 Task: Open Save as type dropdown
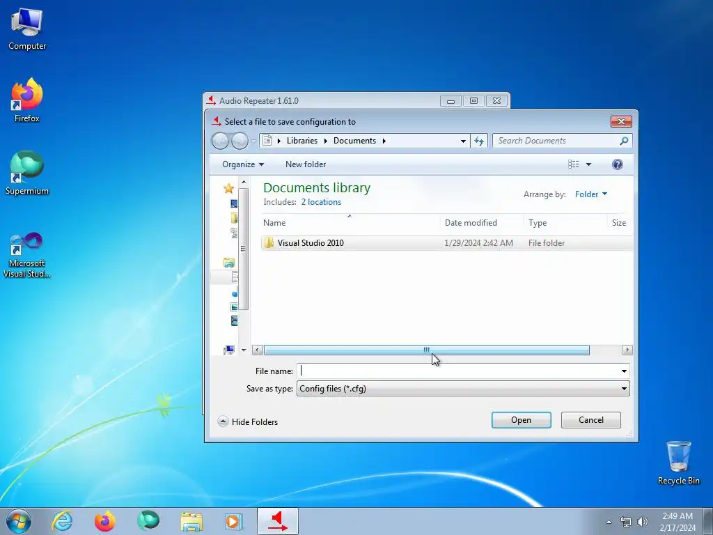[463, 389]
